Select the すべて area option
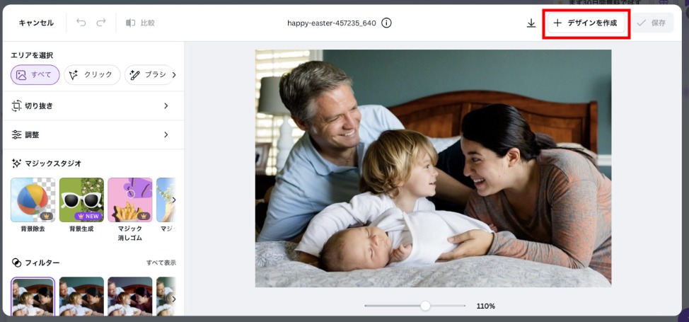The image size is (689, 322). tap(35, 75)
